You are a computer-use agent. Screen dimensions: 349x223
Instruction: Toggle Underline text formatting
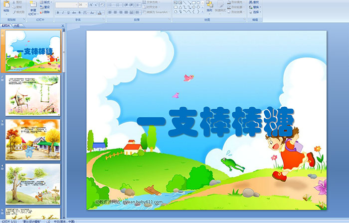point(68,12)
